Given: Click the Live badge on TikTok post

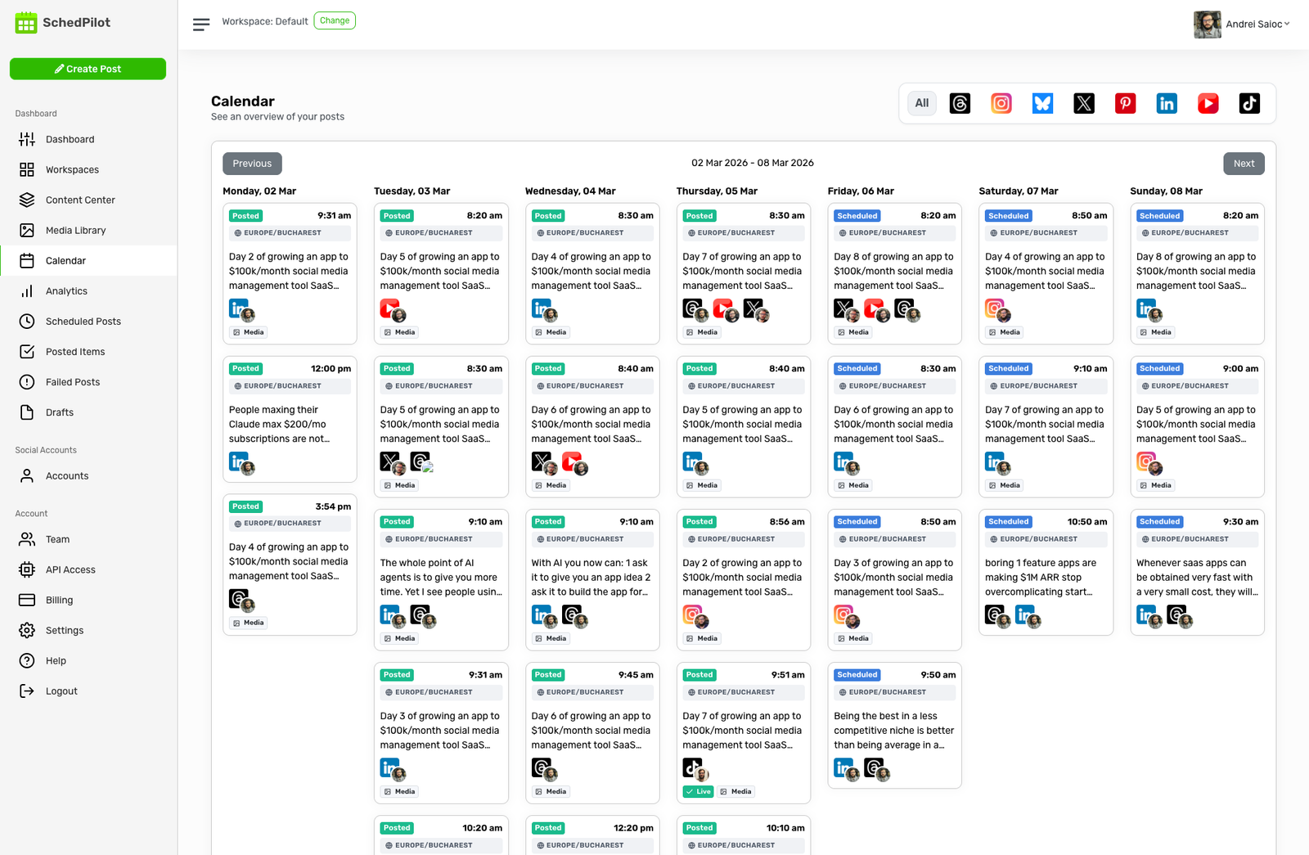Looking at the screenshot, I should click(x=699, y=791).
